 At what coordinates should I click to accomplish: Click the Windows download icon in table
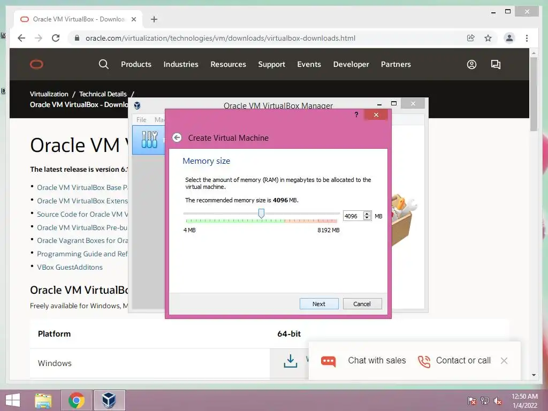coord(291,361)
